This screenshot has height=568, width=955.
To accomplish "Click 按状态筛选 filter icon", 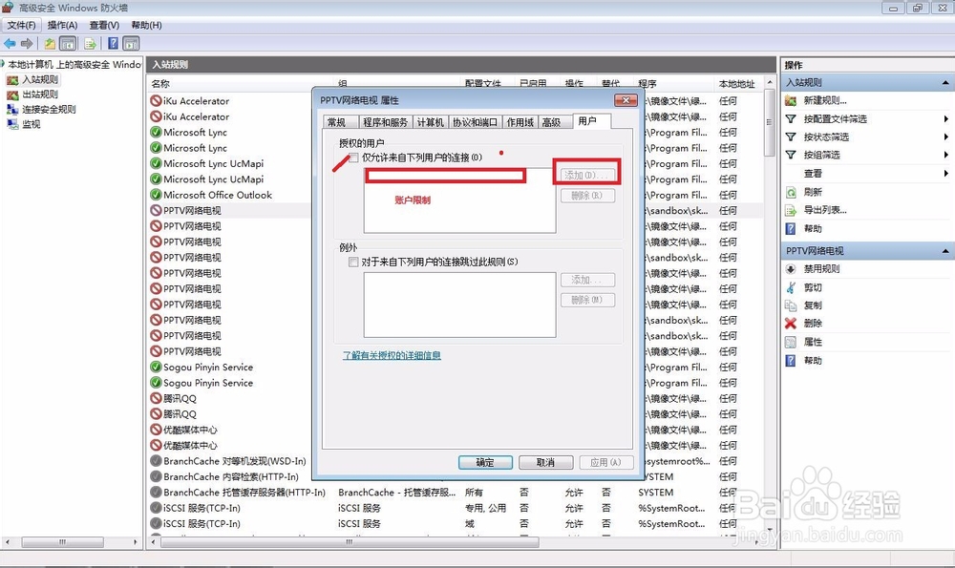I will (791, 137).
